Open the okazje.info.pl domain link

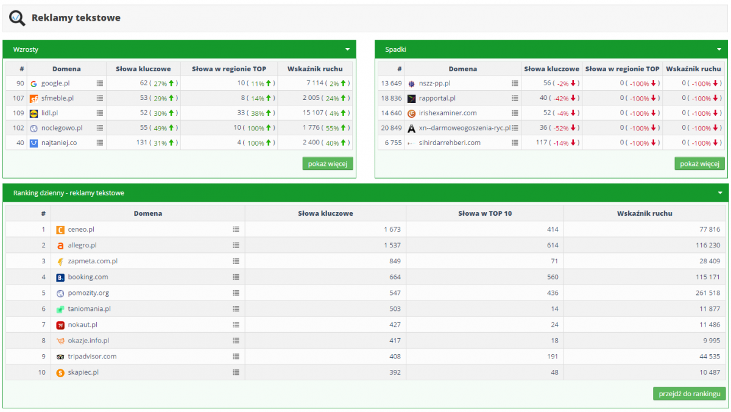[88, 341]
